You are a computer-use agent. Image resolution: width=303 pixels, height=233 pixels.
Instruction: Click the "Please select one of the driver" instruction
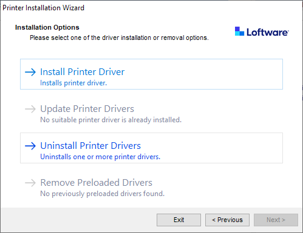point(120,38)
